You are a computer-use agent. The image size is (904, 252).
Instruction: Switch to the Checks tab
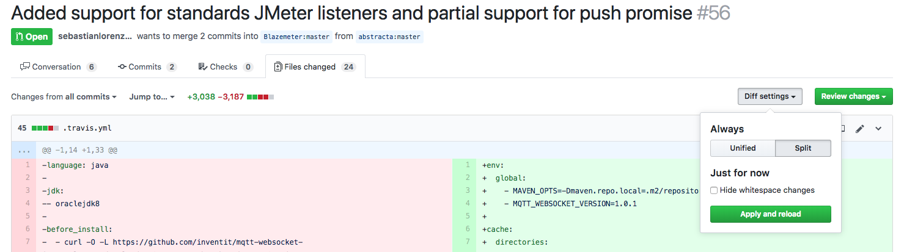pos(226,67)
